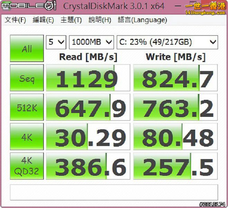Run all benchmarks with the All button
The width and height of the screenshot is (228, 208).
[x=27, y=48]
